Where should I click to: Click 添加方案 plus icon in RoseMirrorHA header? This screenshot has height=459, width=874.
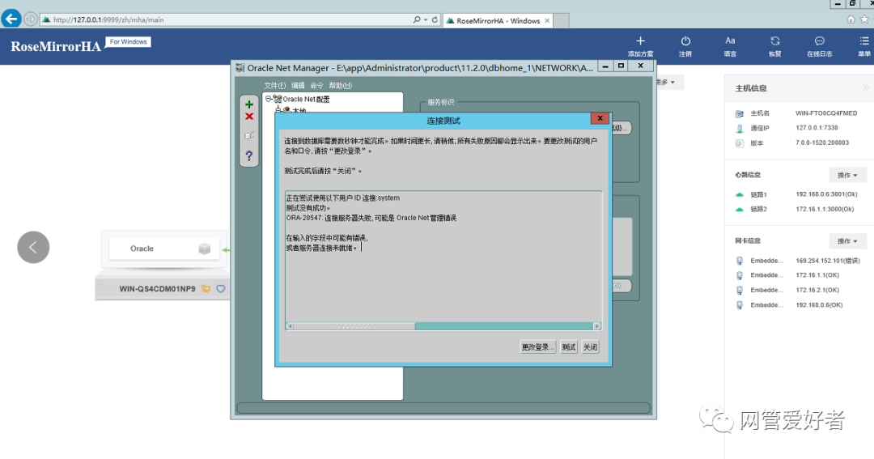[x=640, y=40]
